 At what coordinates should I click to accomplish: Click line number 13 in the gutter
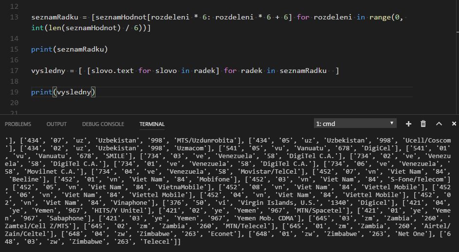click(x=14, y=17)
